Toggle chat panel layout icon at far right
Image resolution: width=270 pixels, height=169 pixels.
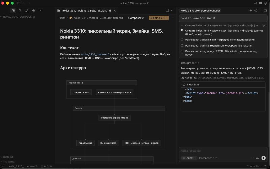[265, 11]
